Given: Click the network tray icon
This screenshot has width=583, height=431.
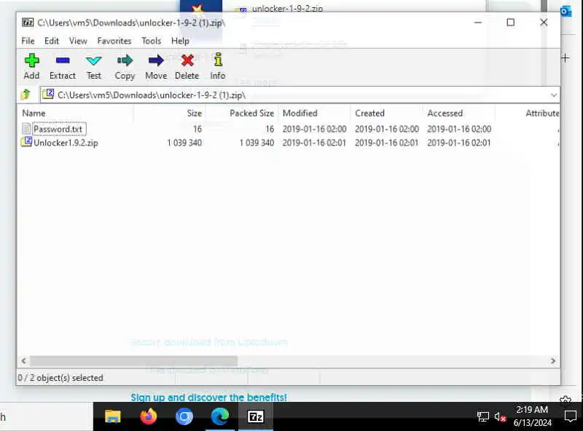Looking at the screenshot, I should click(x=482, y=417).
